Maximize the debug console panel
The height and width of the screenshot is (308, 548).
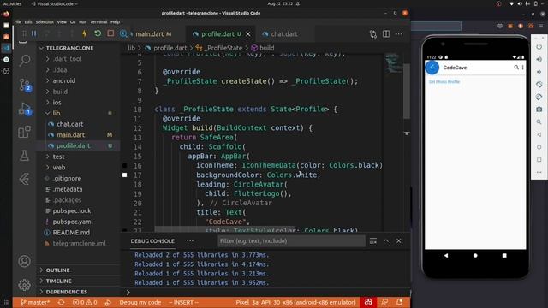click(386, 241)
